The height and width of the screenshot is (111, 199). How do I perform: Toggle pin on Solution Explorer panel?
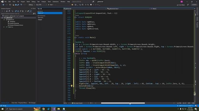(x=33, y=9)
